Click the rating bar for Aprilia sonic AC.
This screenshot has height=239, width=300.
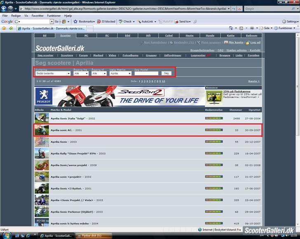(x=213, y=130)
